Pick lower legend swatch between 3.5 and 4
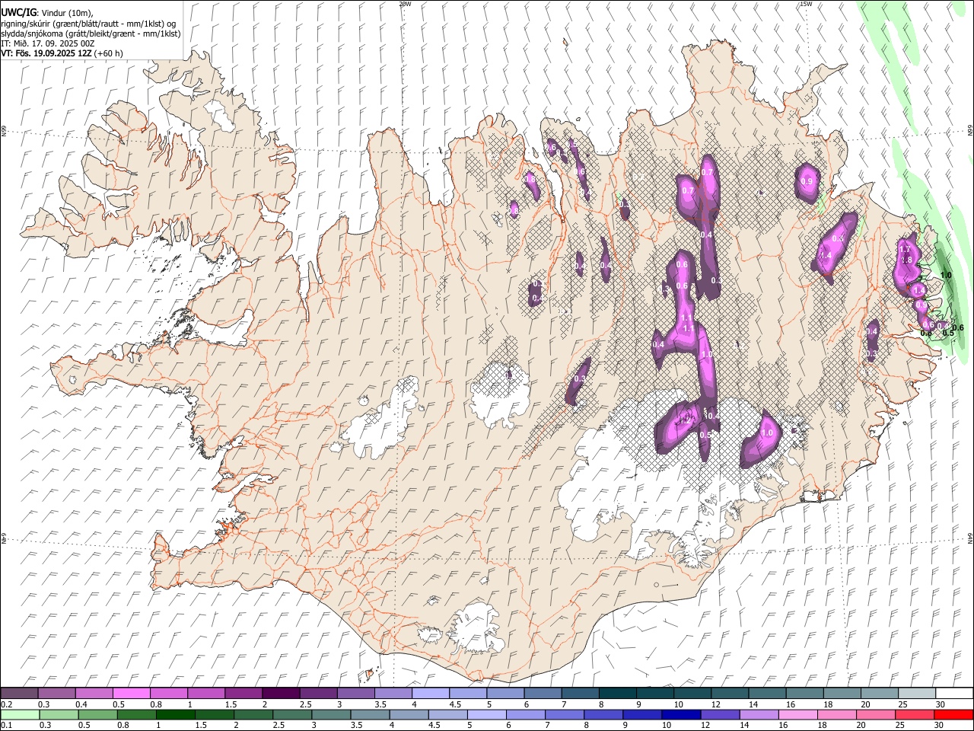 [370, 714]
